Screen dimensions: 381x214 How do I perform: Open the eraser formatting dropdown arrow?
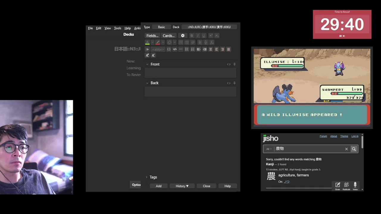[x=174, y=43]
